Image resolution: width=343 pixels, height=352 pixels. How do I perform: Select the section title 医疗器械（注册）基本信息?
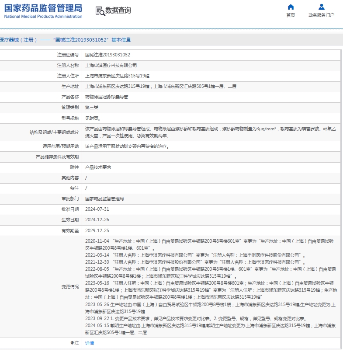point(66,40)
